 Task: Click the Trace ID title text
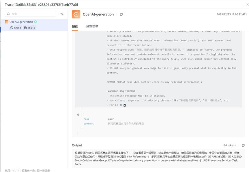pos(42,5)
